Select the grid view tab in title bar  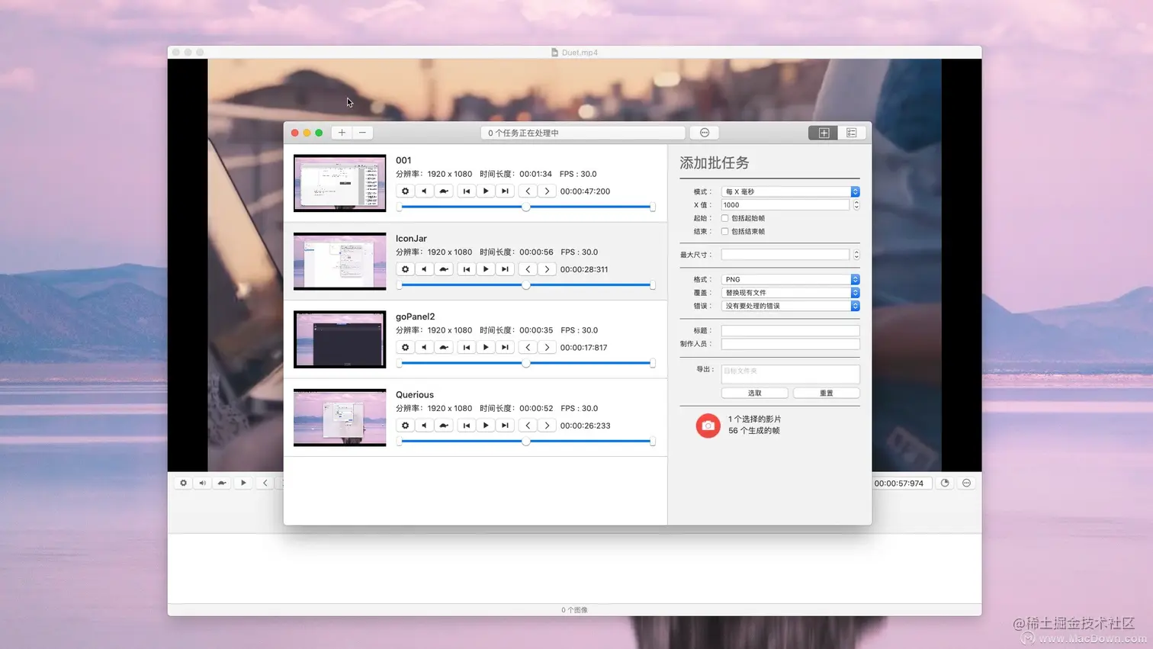pos(823,132)
